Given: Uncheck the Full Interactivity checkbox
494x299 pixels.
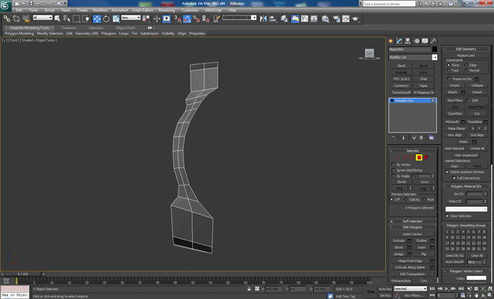Looking at the screenshot, I should pos(454,178).
